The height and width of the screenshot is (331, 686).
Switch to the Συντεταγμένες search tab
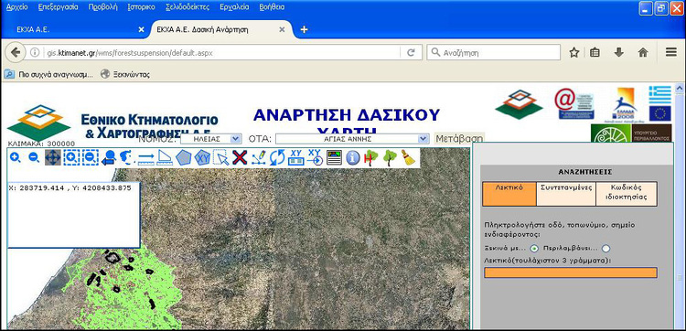(566, 194)
